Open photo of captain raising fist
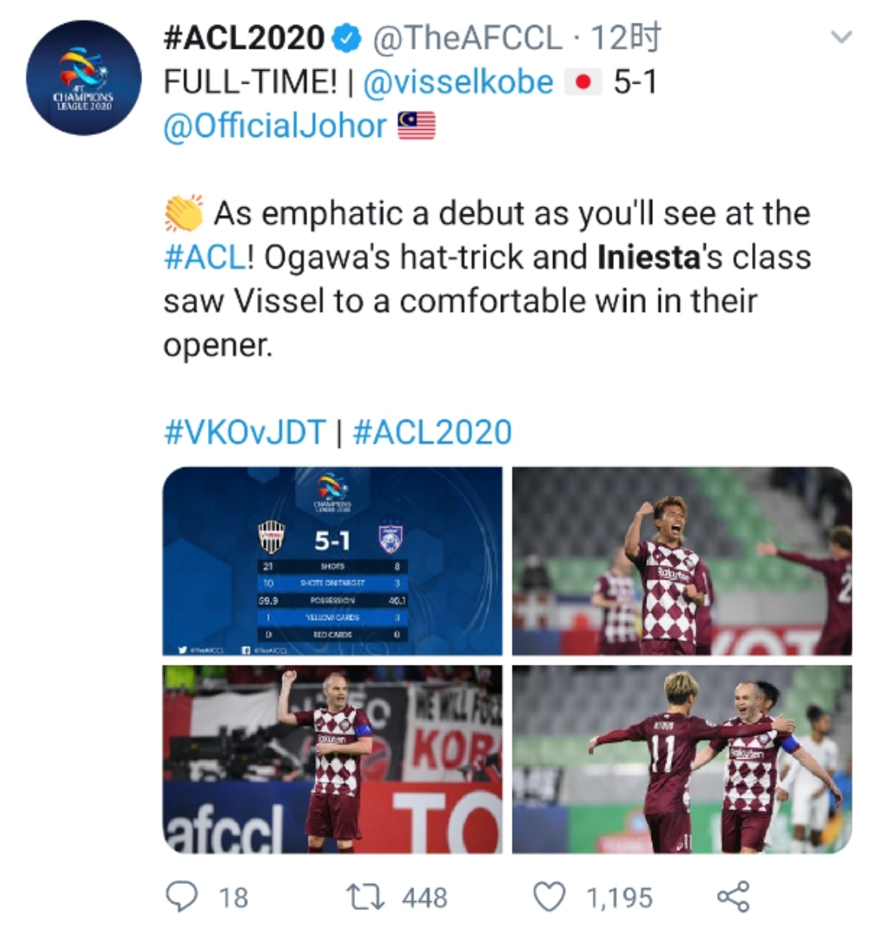 pyautogui.click(x=332, y=759)
